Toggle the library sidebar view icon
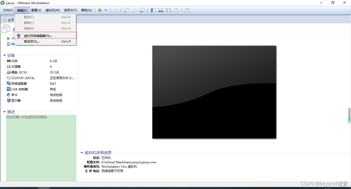This screenshot has width=351, height=189. [153, 10]
